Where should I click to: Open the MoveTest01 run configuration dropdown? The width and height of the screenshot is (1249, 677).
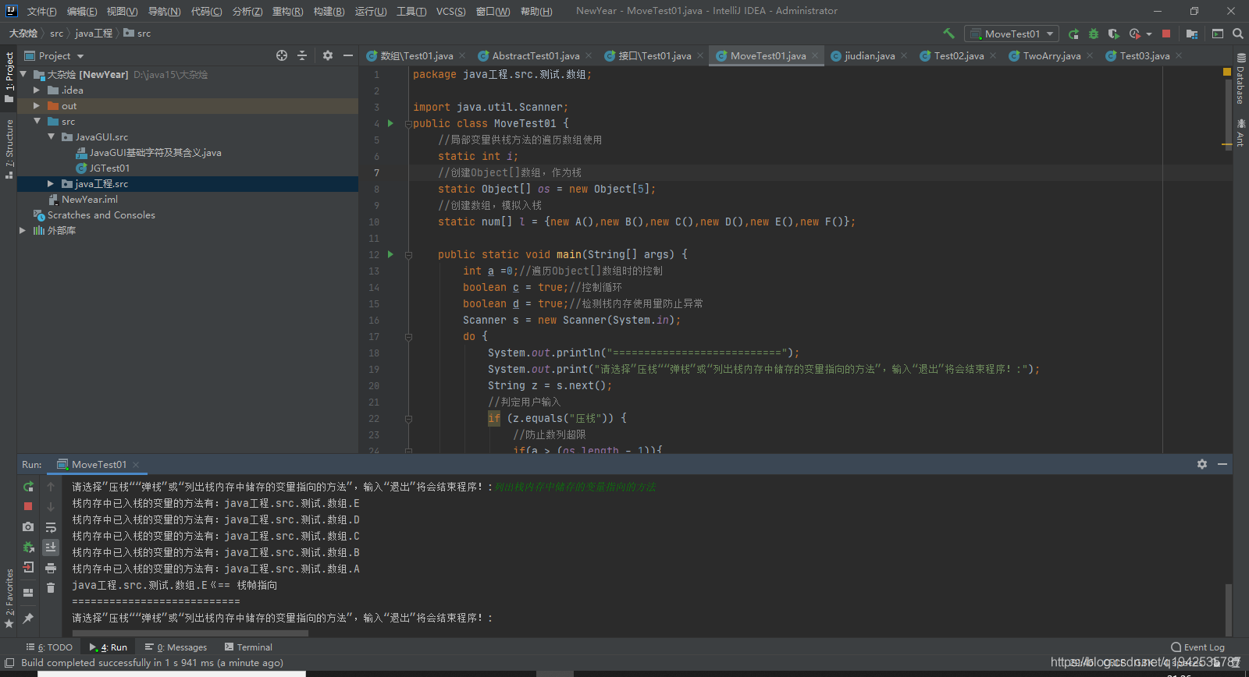(x=1012, y=34)
